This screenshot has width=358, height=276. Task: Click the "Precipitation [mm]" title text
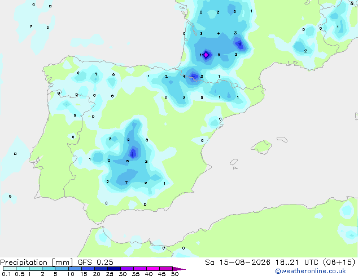coord(37,262)
